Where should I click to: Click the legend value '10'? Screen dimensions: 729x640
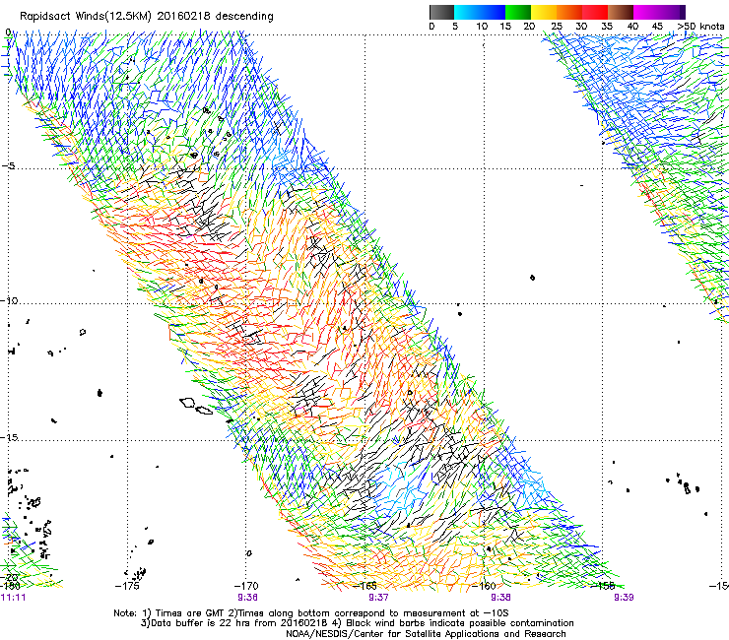coord(482,27)
